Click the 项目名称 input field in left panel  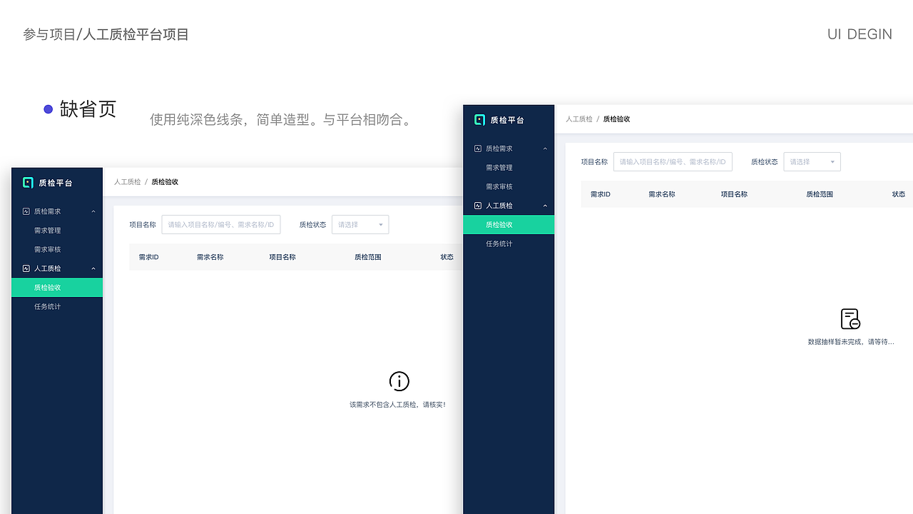[x=221, y=224]
